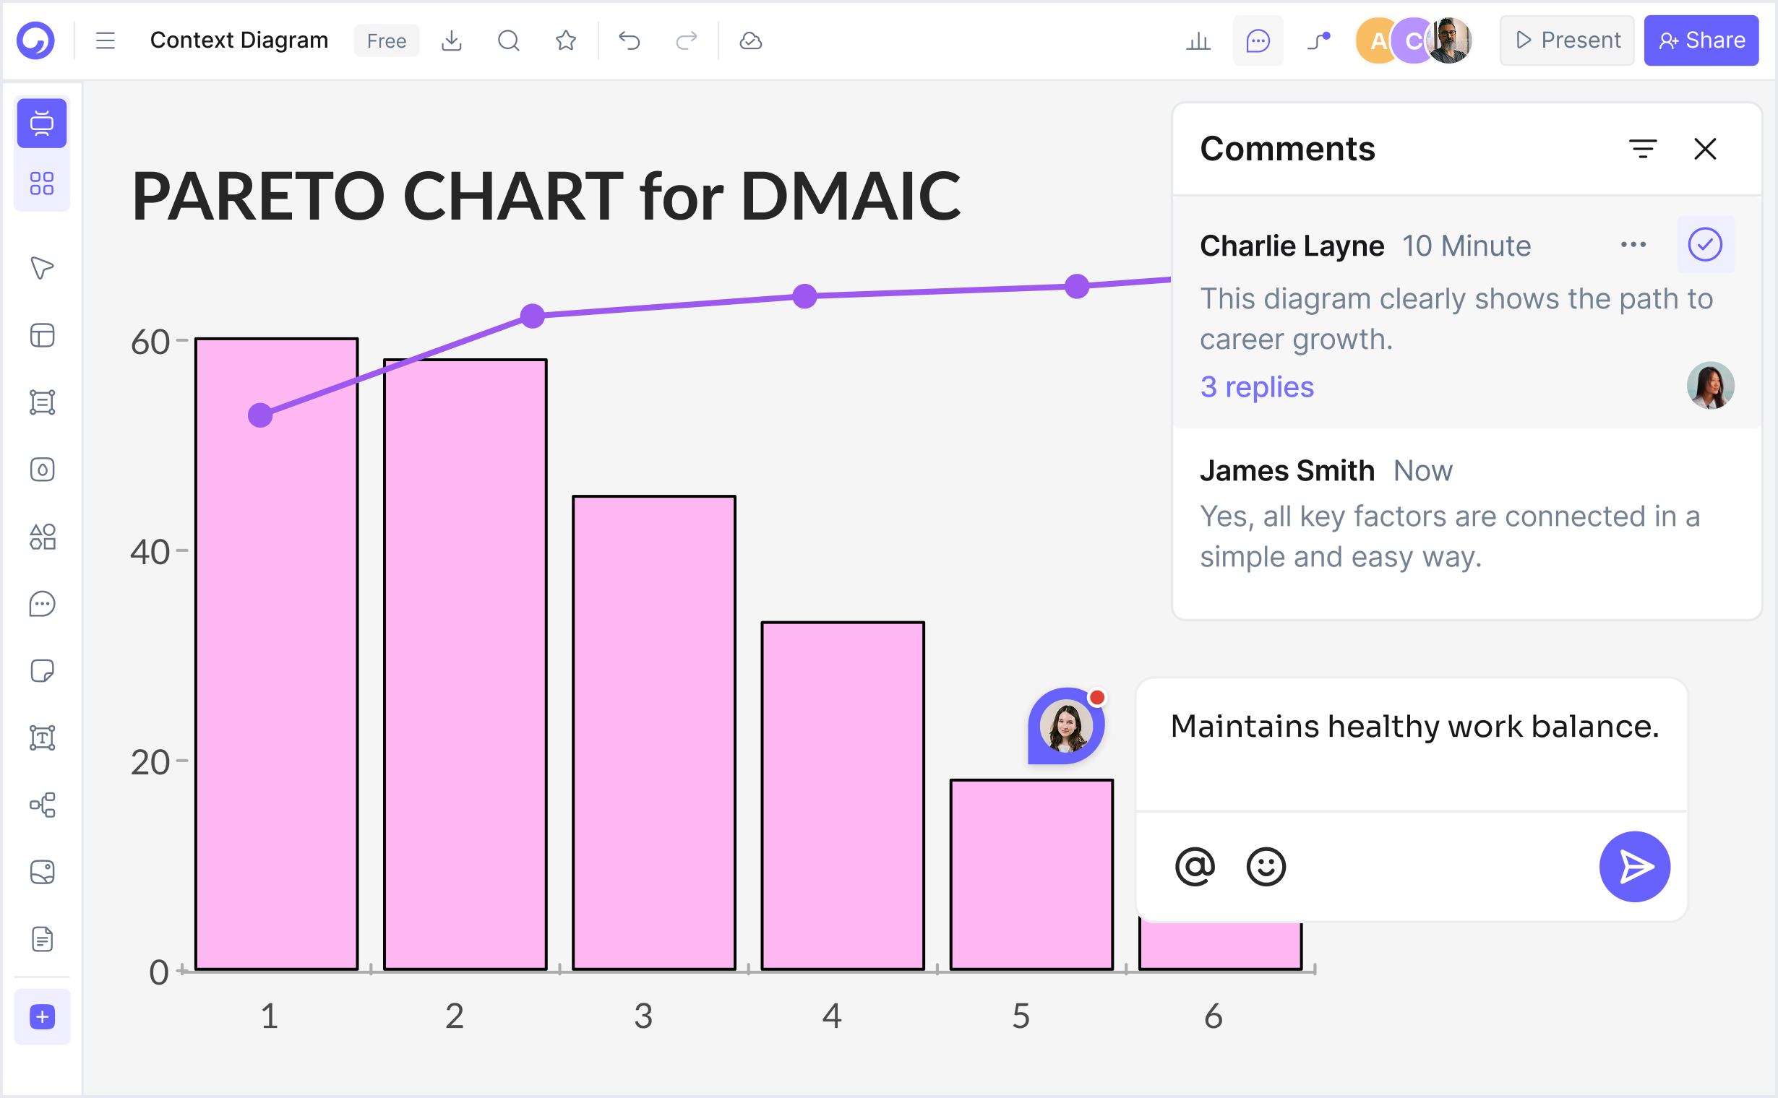Open the hamburger main menu
This screenshot has width=1778, height=1098.
pyautogui.click(x=106, y=40)
